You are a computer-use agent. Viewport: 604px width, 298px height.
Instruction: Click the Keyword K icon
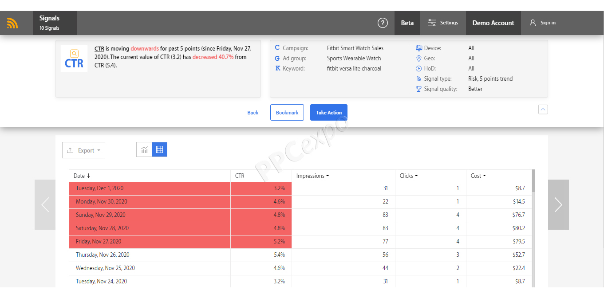[278, 68]
